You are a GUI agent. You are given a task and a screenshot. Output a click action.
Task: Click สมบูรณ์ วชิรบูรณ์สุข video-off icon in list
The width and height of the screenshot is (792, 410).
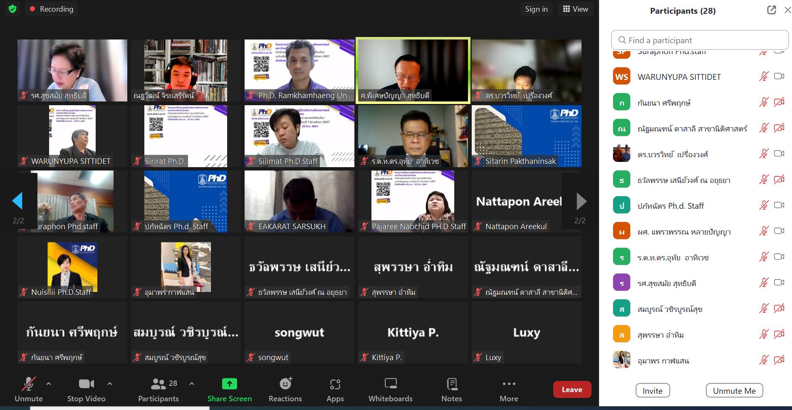pos(779,309)
